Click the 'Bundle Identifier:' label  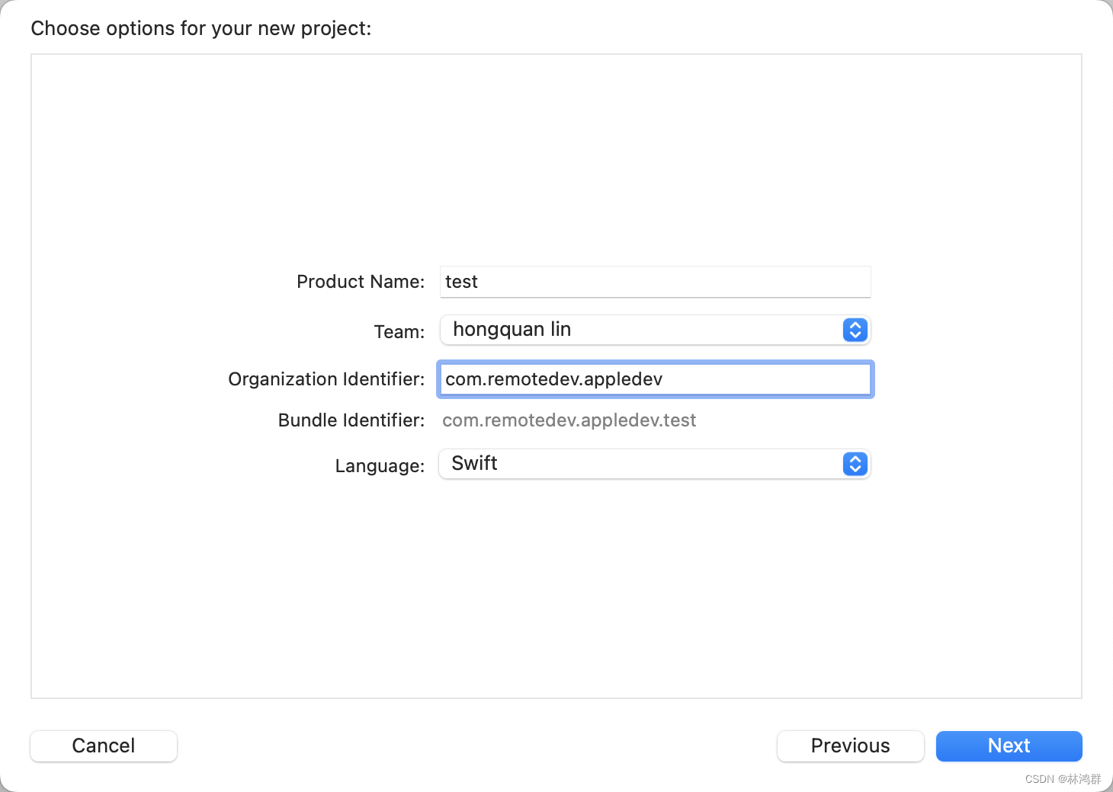point(351,420)
